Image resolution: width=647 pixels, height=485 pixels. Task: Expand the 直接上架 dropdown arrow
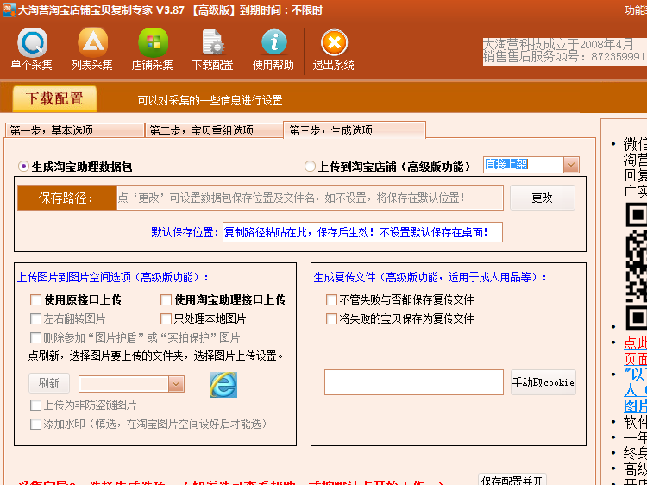[571, 165]
